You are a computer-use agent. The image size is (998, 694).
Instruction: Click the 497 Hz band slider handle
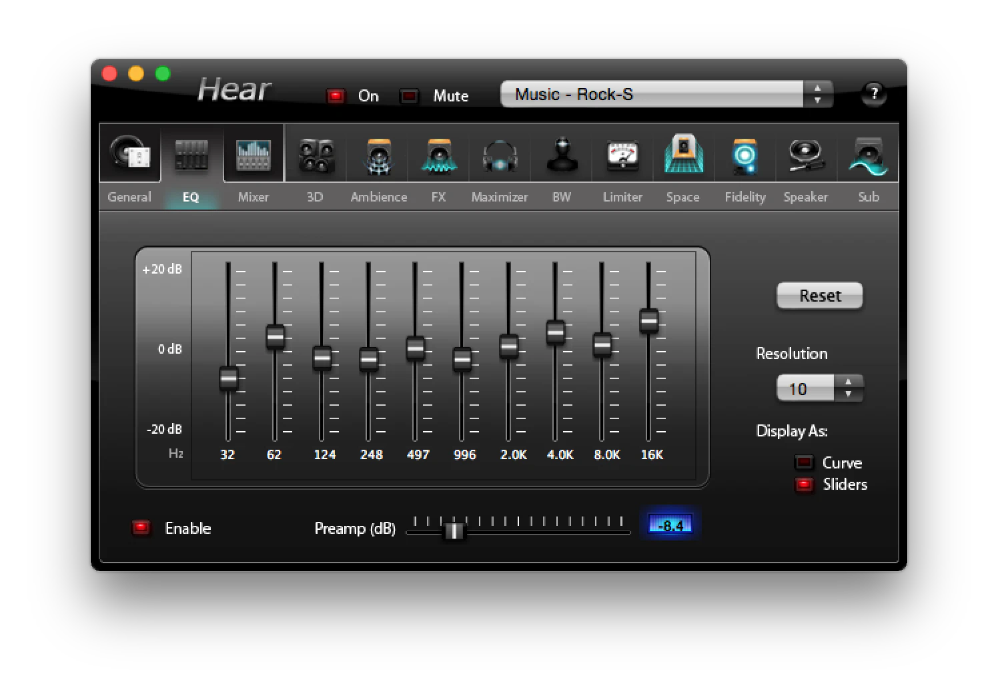pos(416,348)
